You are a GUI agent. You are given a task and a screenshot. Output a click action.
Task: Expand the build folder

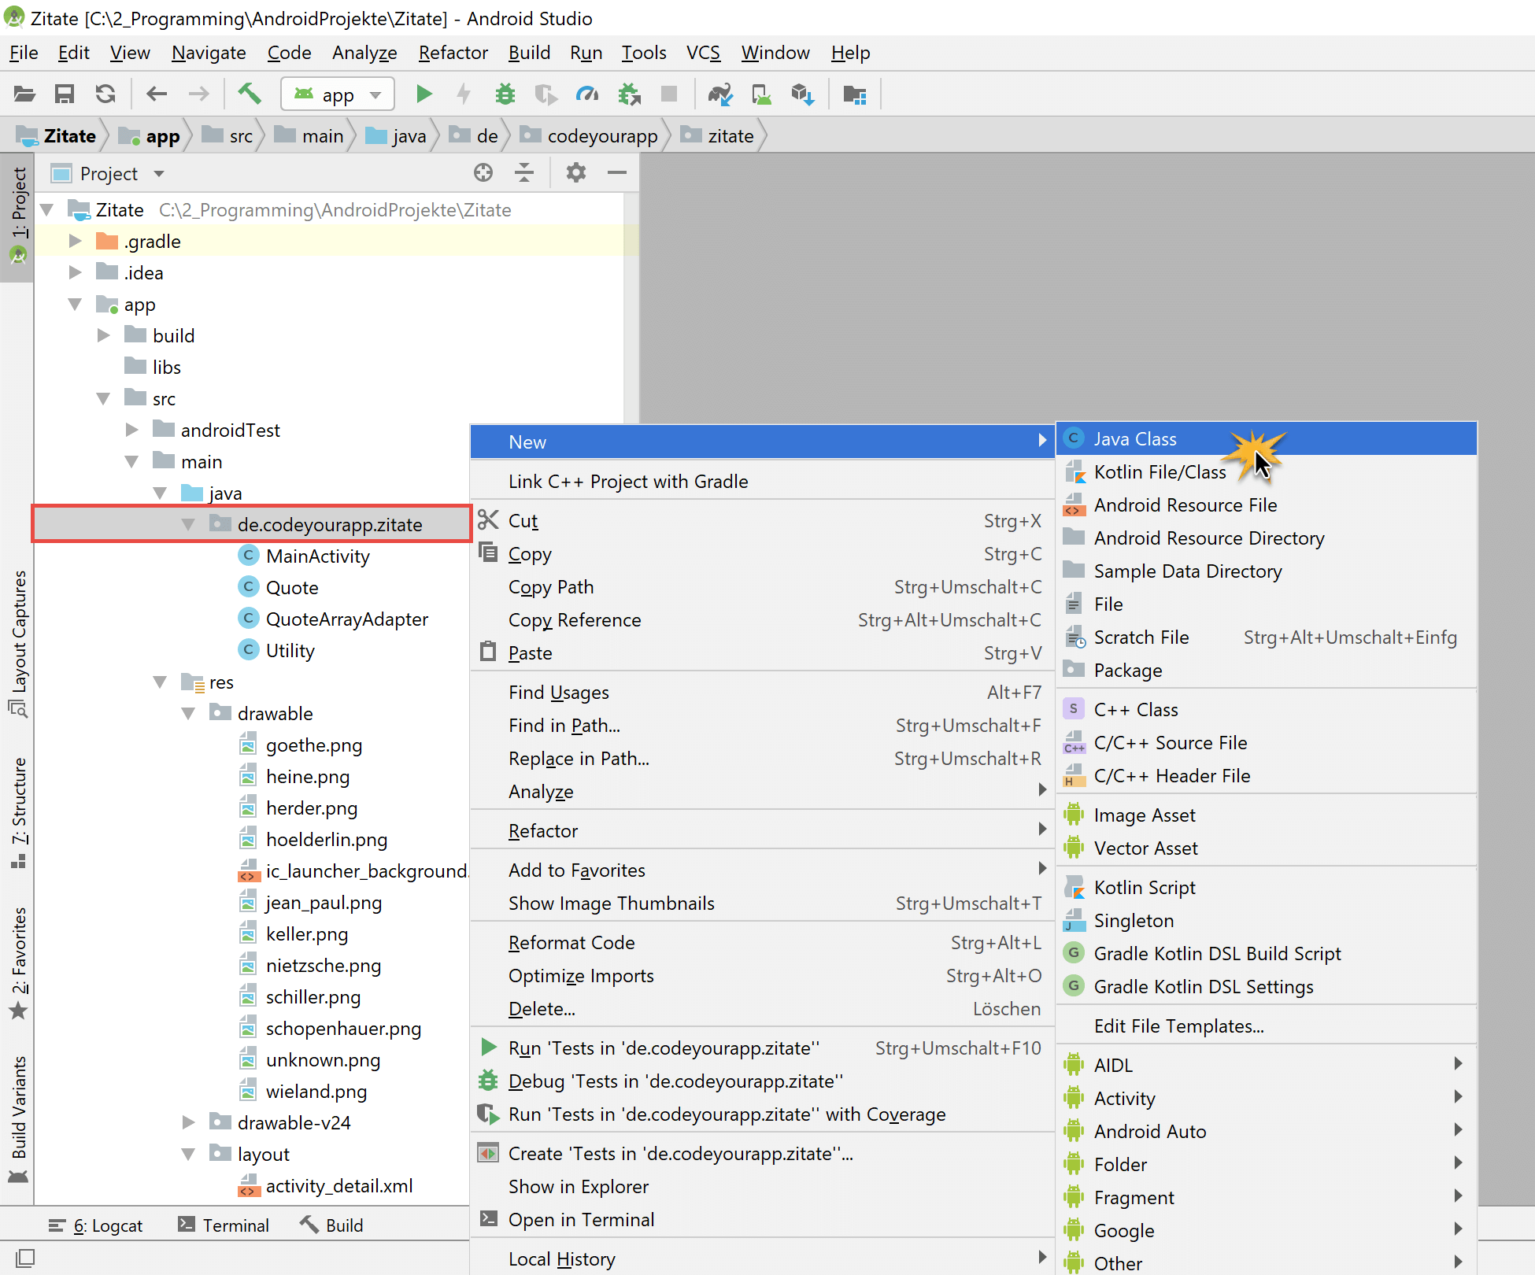[x=104, y=335]
